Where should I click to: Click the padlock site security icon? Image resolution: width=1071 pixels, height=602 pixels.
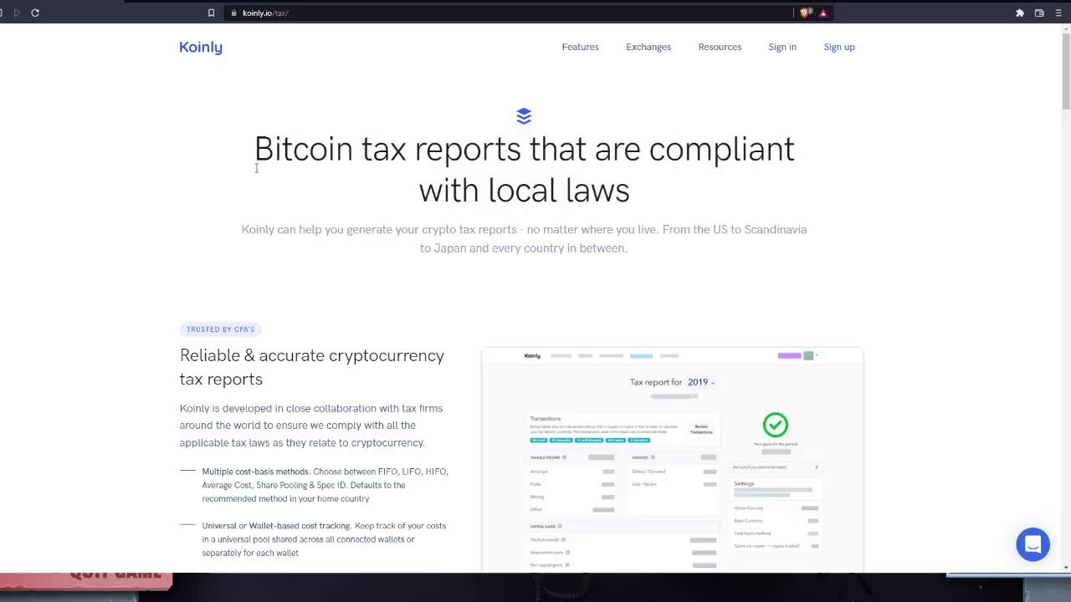(x=234, y=13)
